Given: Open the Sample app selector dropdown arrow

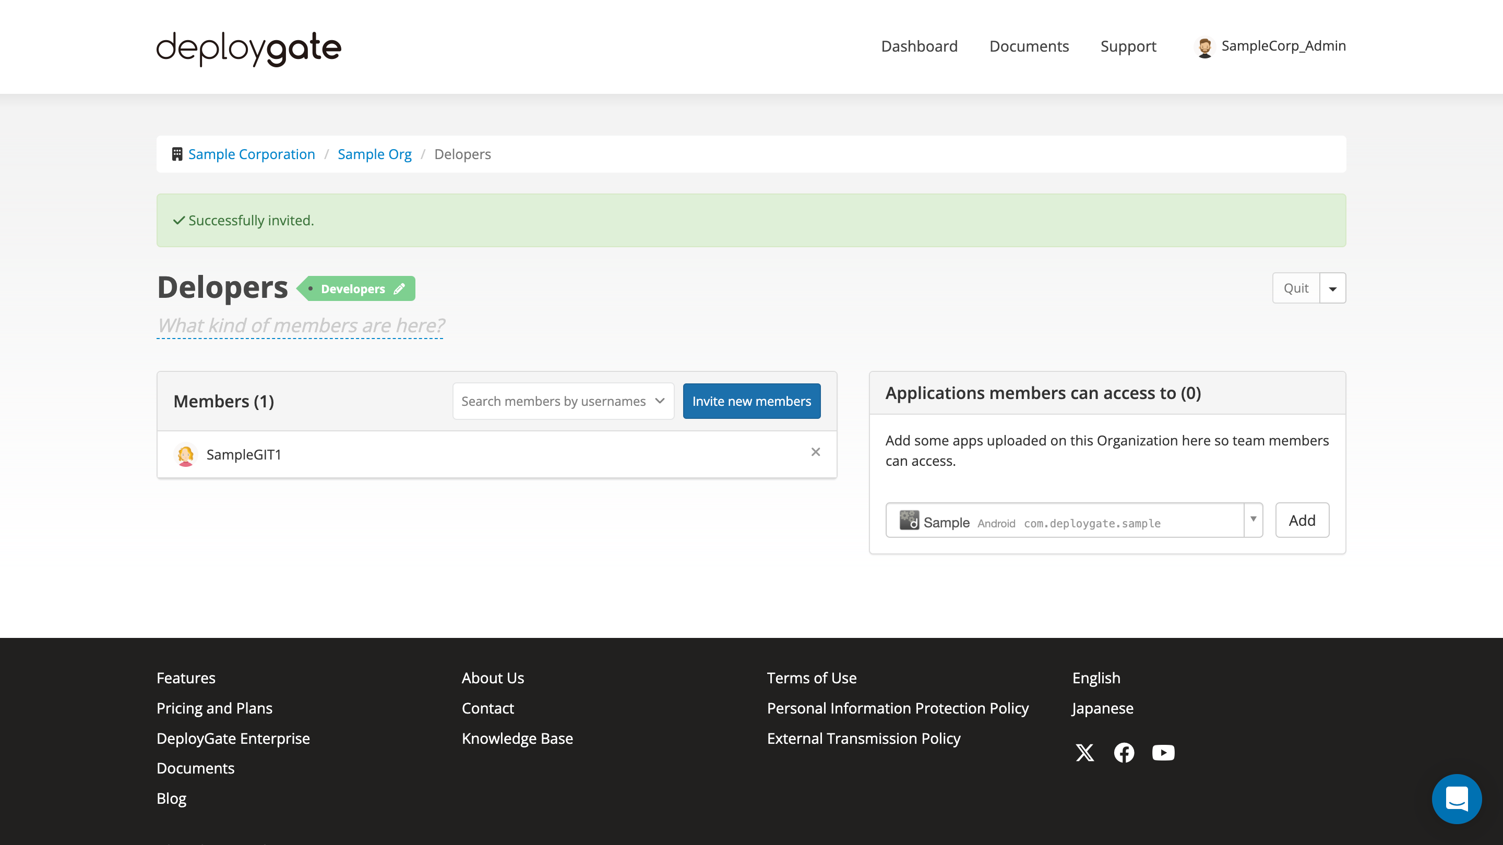Looking at the screenshot, I should pyautogui.click(x=1253, y=520).
